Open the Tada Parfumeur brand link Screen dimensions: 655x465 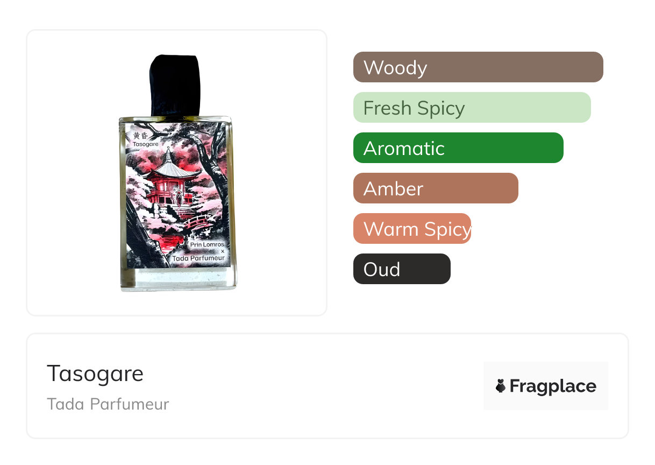tap(108, 404)
